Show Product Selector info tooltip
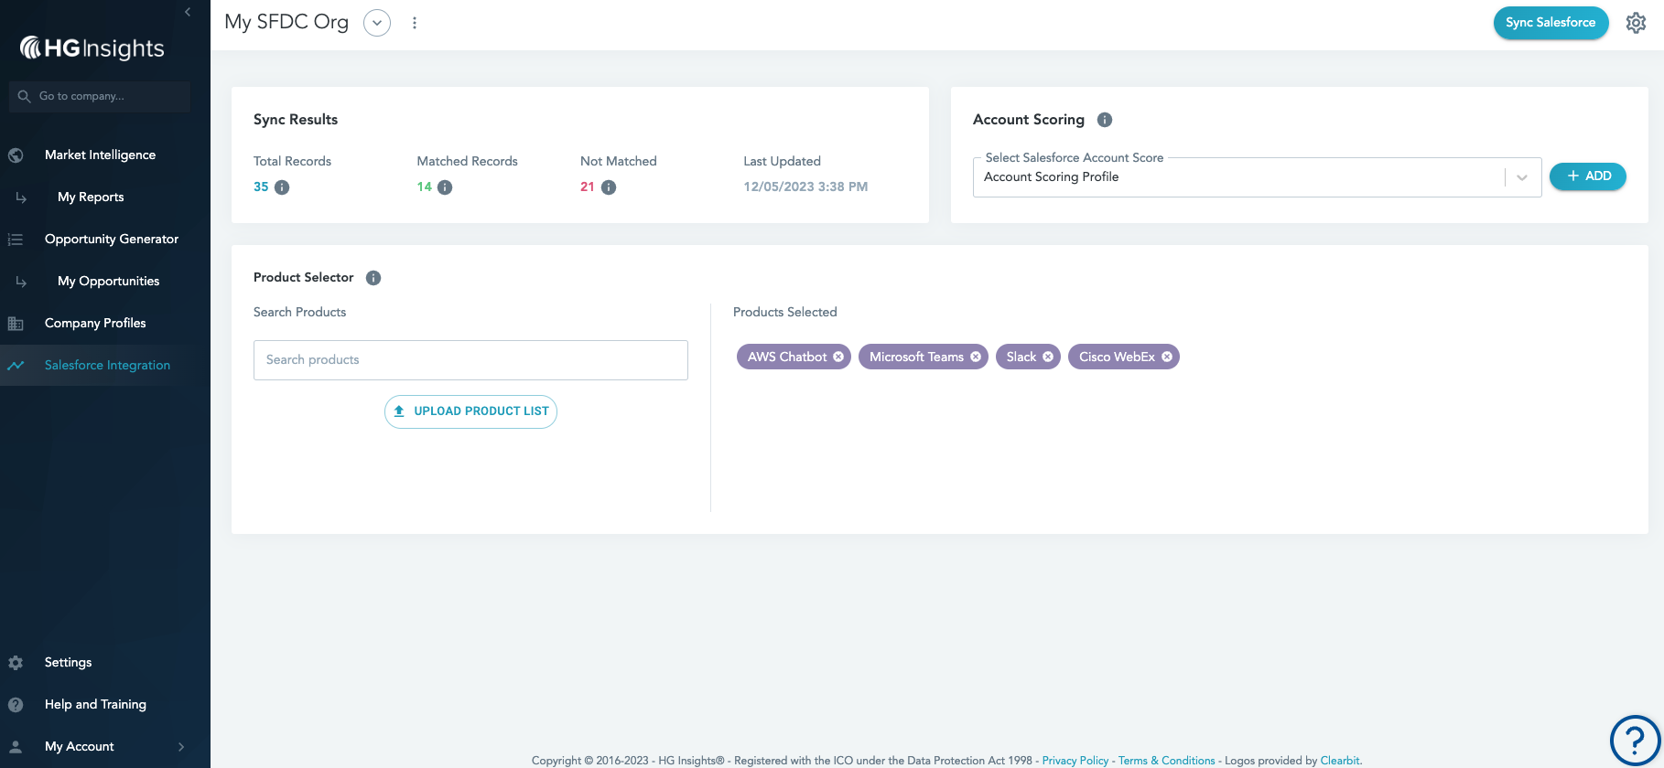This screenshot has width=1664, height=768. point(373,278)
